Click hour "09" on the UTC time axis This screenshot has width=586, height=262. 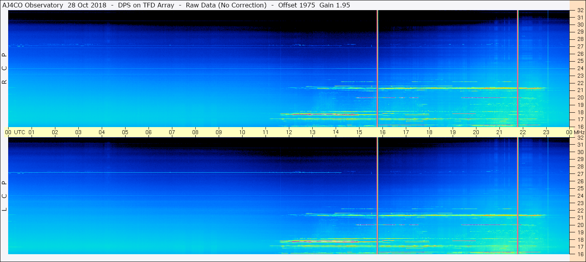(x=219, y=132)
